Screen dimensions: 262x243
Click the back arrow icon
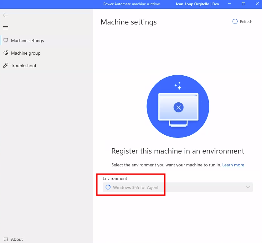point(6,15)
